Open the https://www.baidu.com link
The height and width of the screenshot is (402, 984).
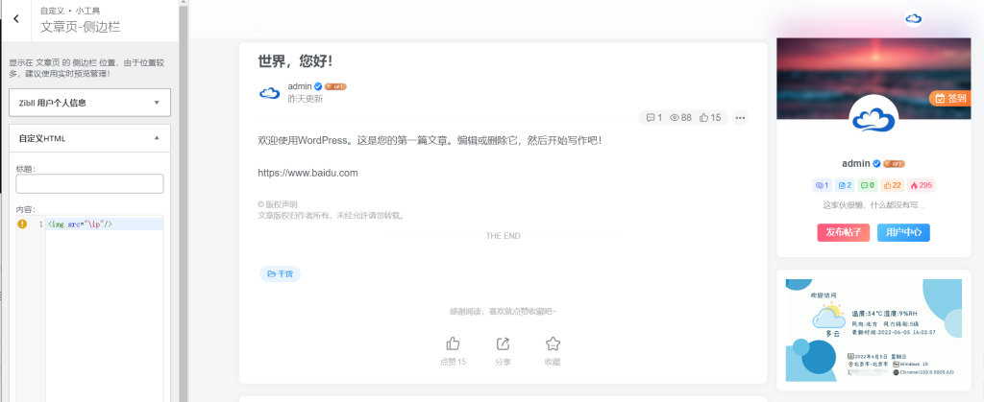tap(307, 174)
